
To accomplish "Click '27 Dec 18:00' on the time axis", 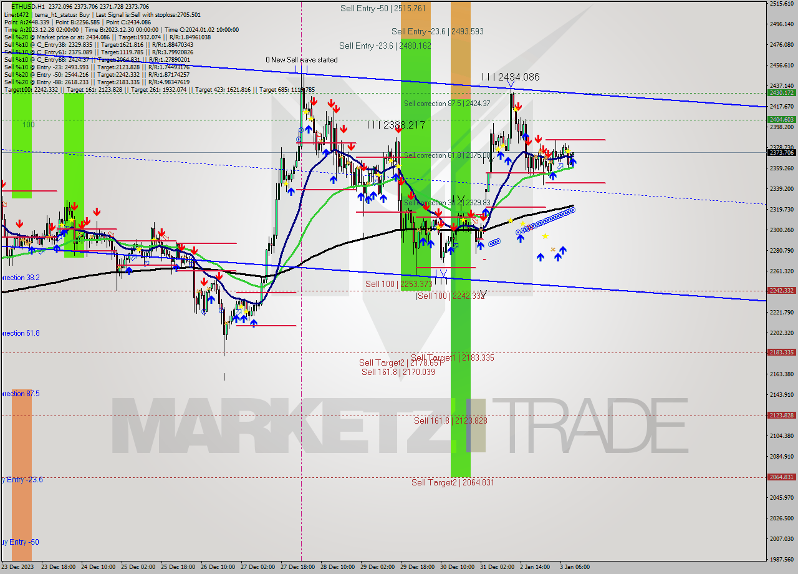I will (x=299, y=567).
